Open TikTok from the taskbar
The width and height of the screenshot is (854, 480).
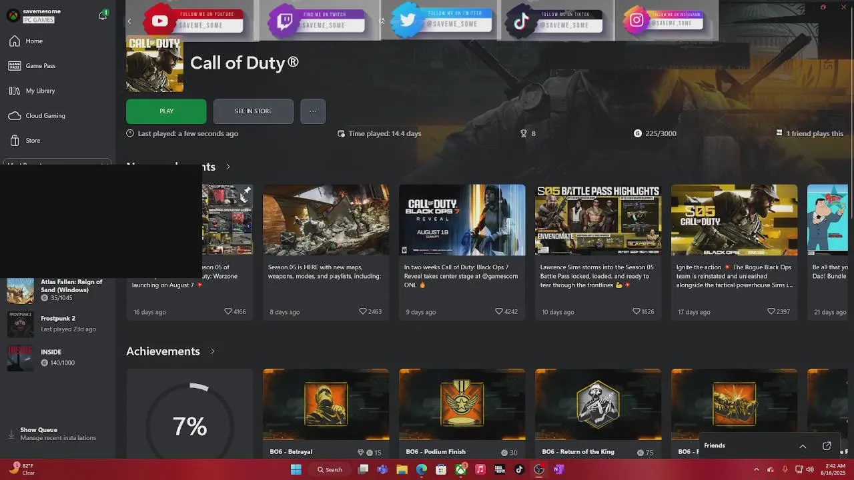[519, 469]
